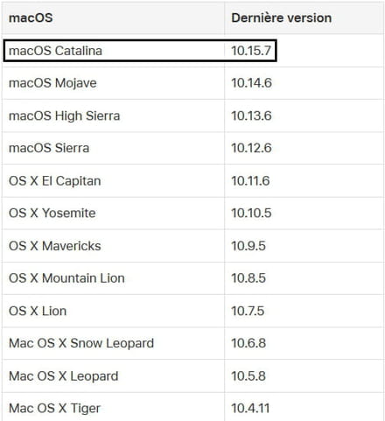Click the OS X Mountain Lion entry
The width and height of the screenshot is (385, 421).
[66, 278]
